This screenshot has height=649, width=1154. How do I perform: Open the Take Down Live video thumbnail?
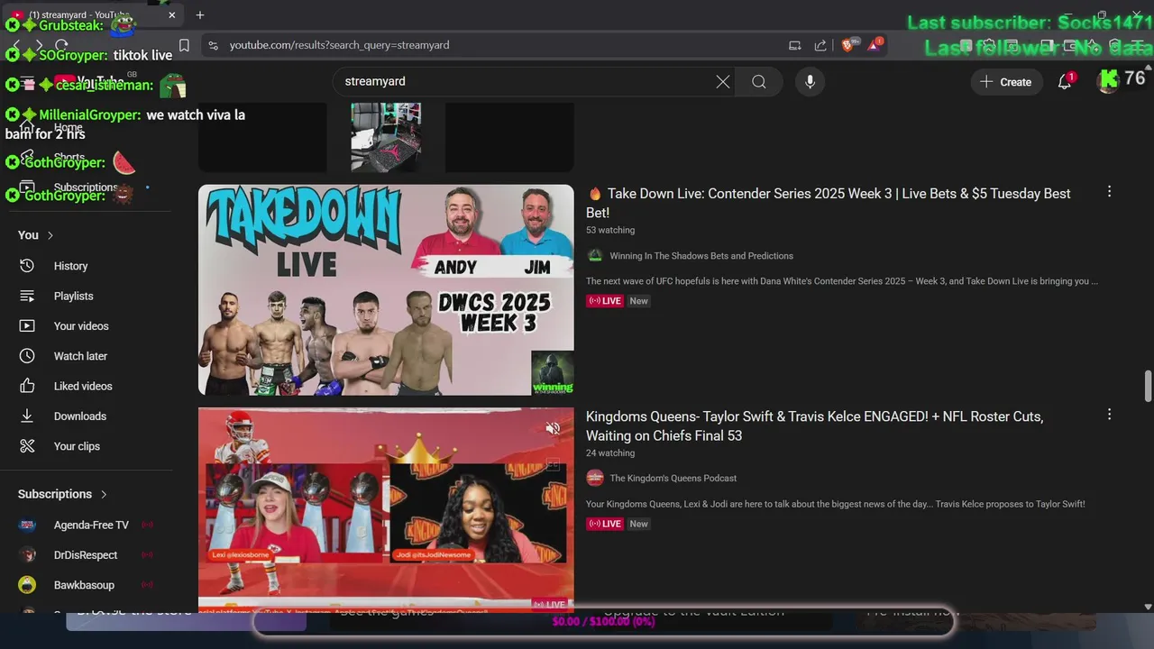[x=386, y=290]
